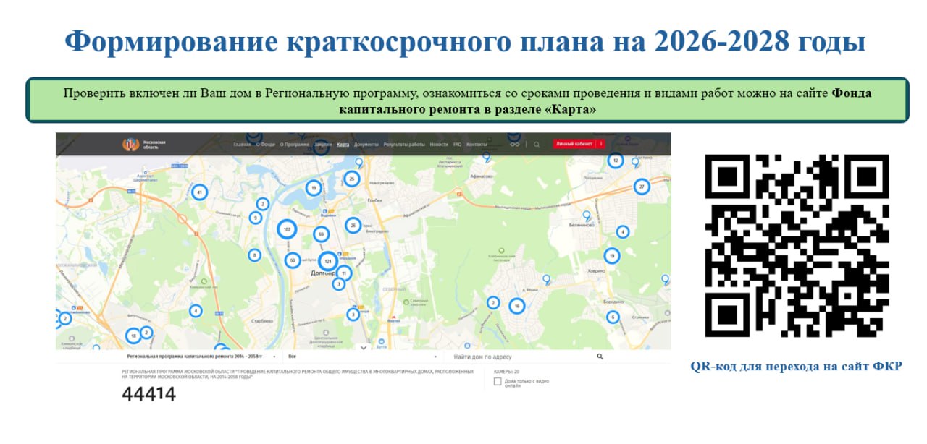This screenshot has height=444, width=927.
Task: Go to the Документы menu item
Action: 366,145
